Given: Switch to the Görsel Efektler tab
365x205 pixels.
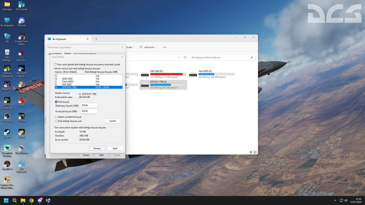Looking at the screenshot, I should [x=55, y=54].
